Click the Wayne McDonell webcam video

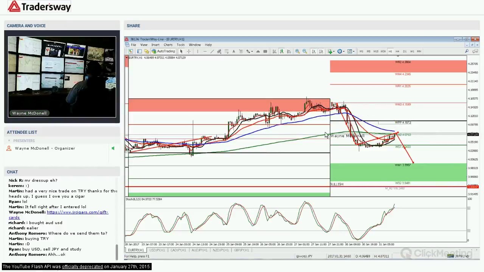(62, 77)
